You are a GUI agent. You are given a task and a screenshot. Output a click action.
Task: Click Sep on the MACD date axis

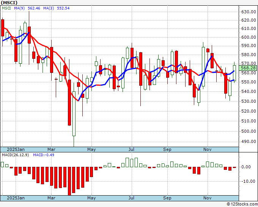(x=167, y=198)
